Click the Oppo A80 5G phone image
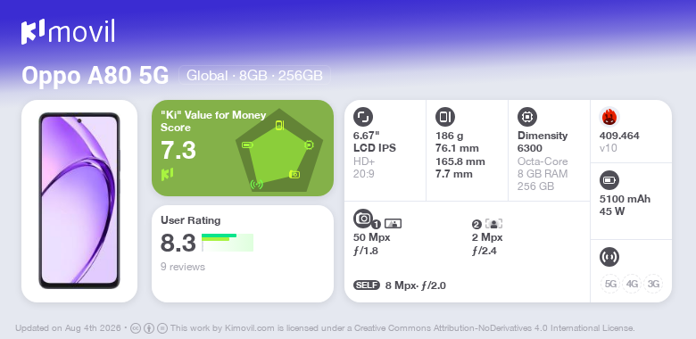The image size is (696, 339). click(x=79, y=201)
